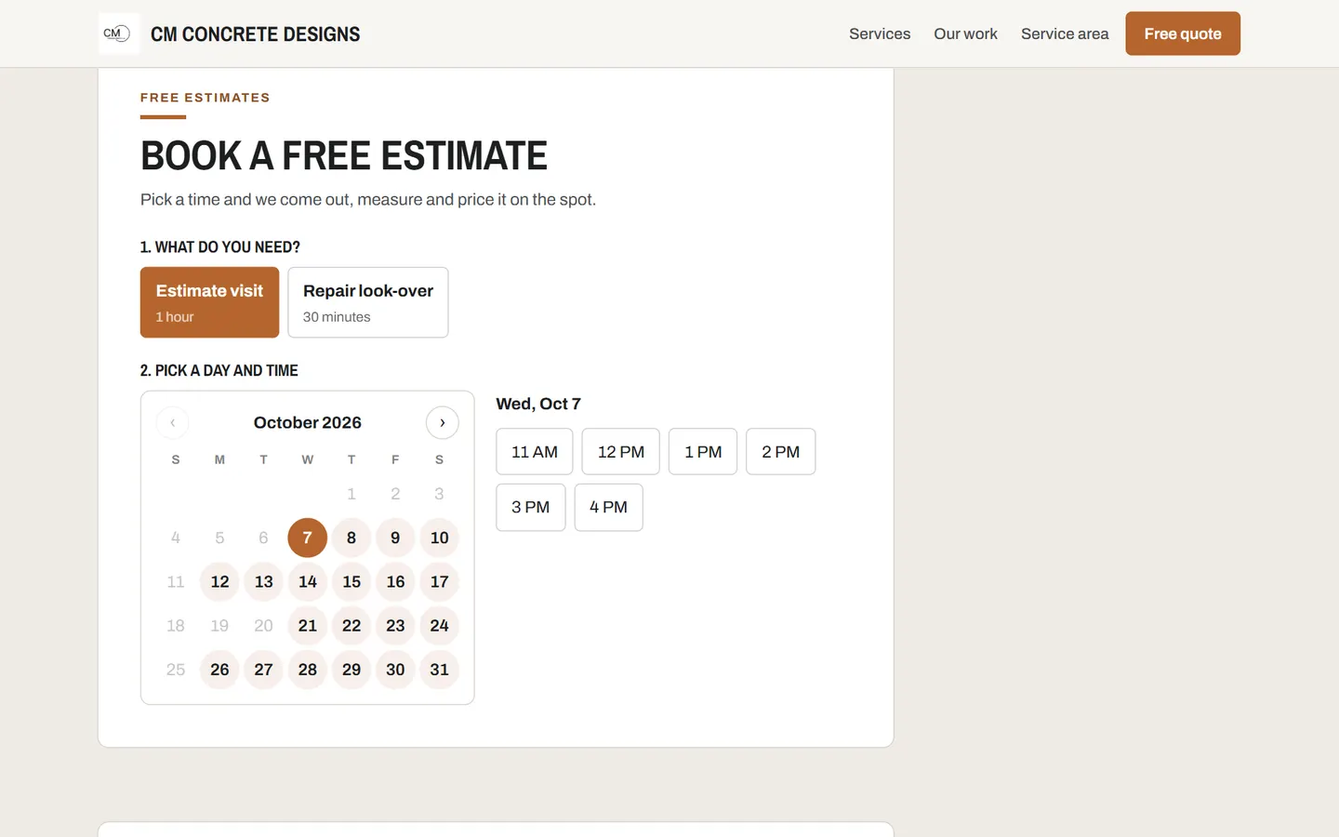Screen dimensions: 1339x837
Task: Select October 31 on the calendar
Action: click(x=440, y=670)
